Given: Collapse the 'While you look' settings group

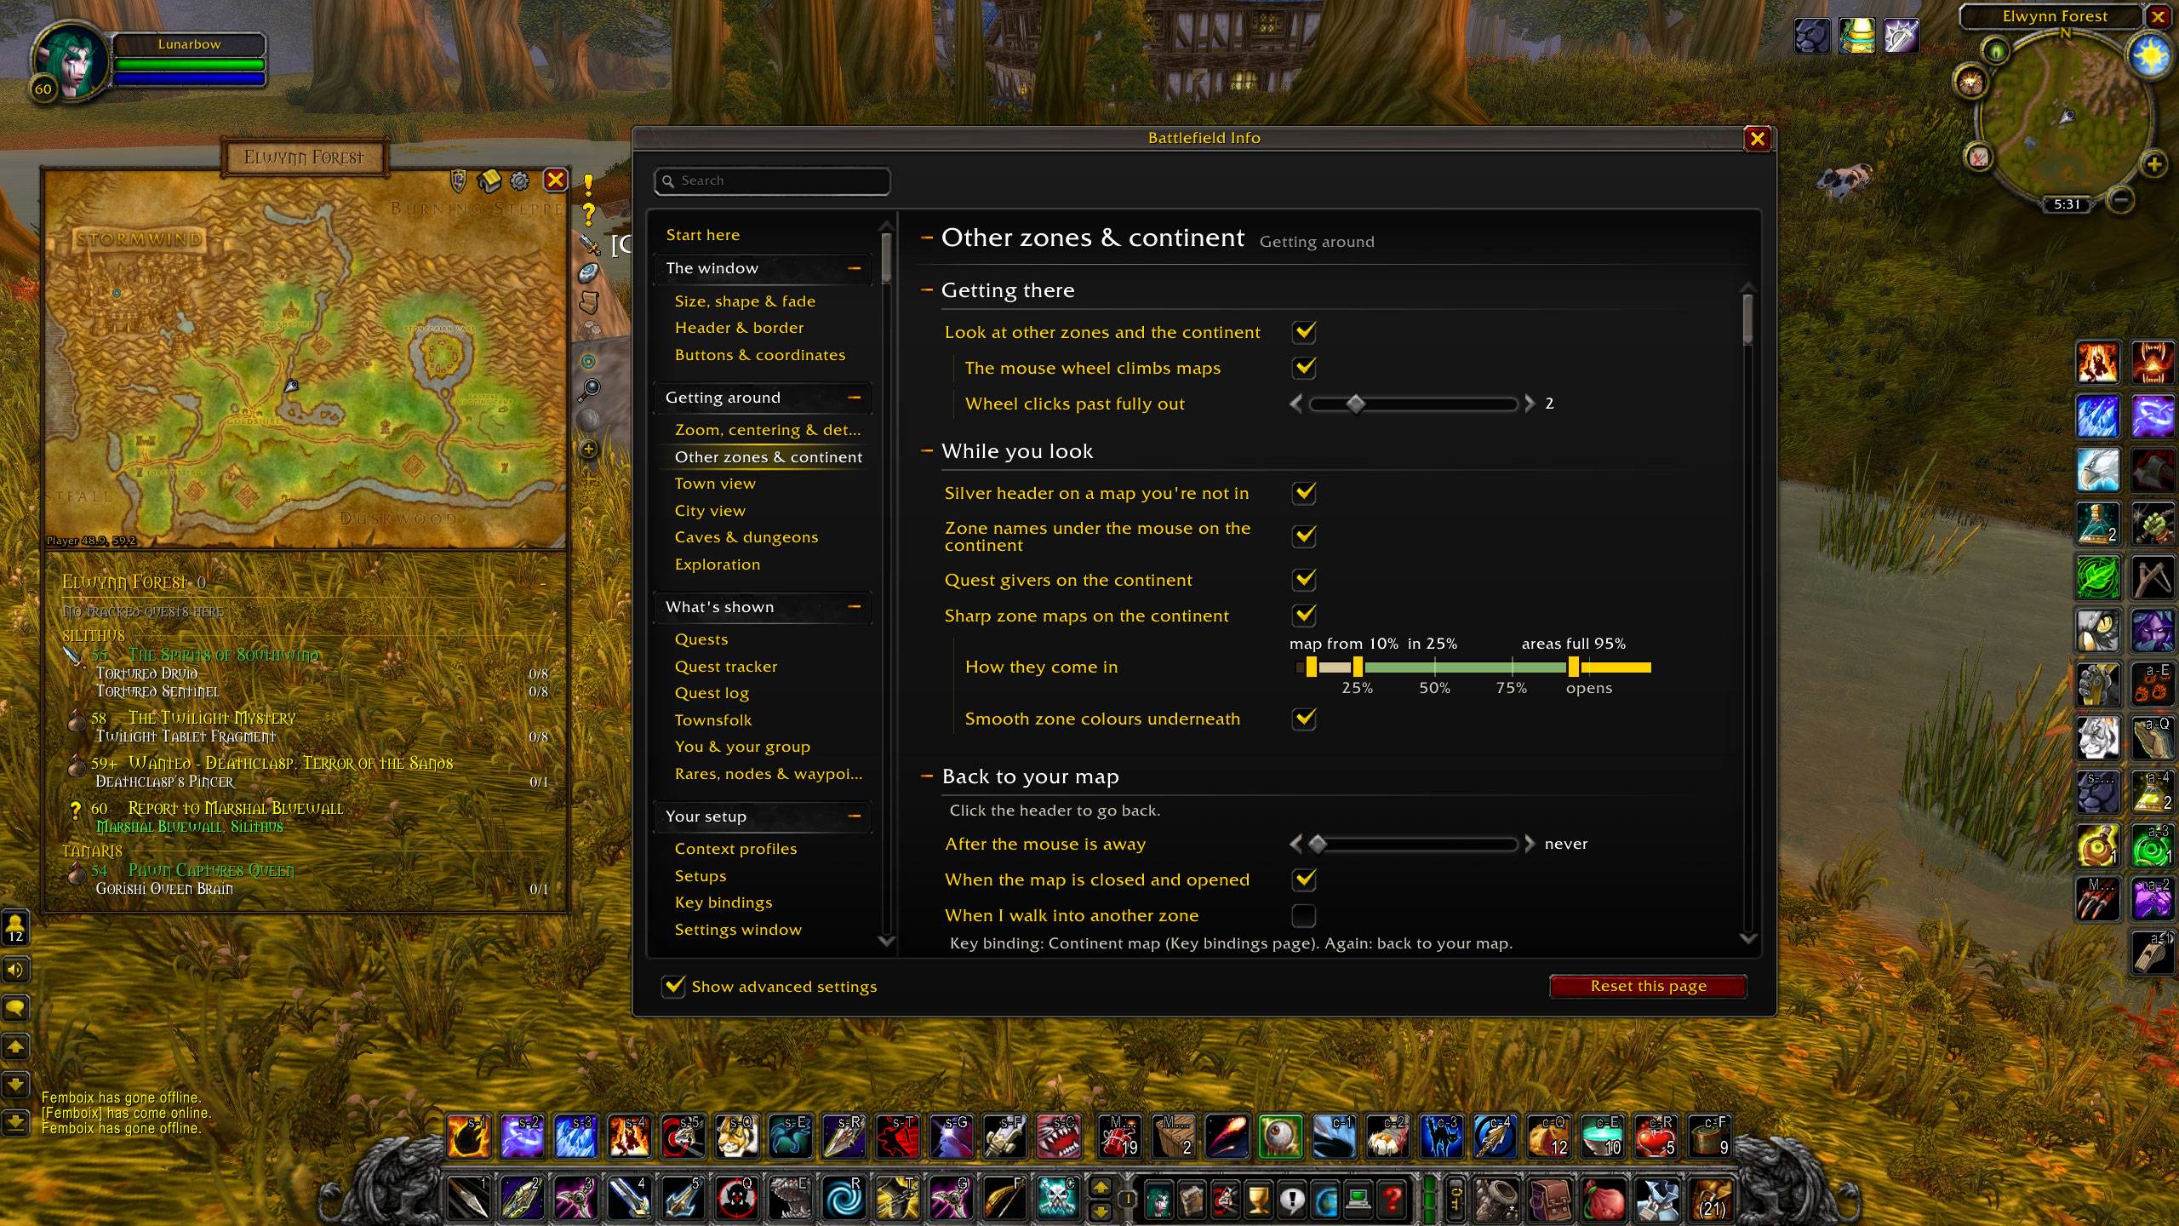Looking at the screenshot, I should pyautogui.click(x=927, y=451).
